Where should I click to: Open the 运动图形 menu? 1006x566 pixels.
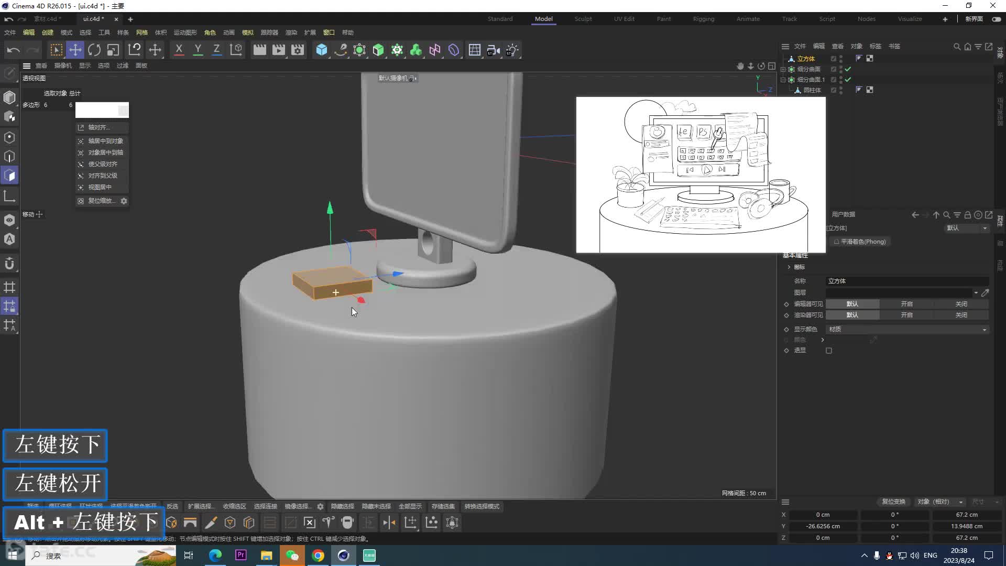click(185, 32)
